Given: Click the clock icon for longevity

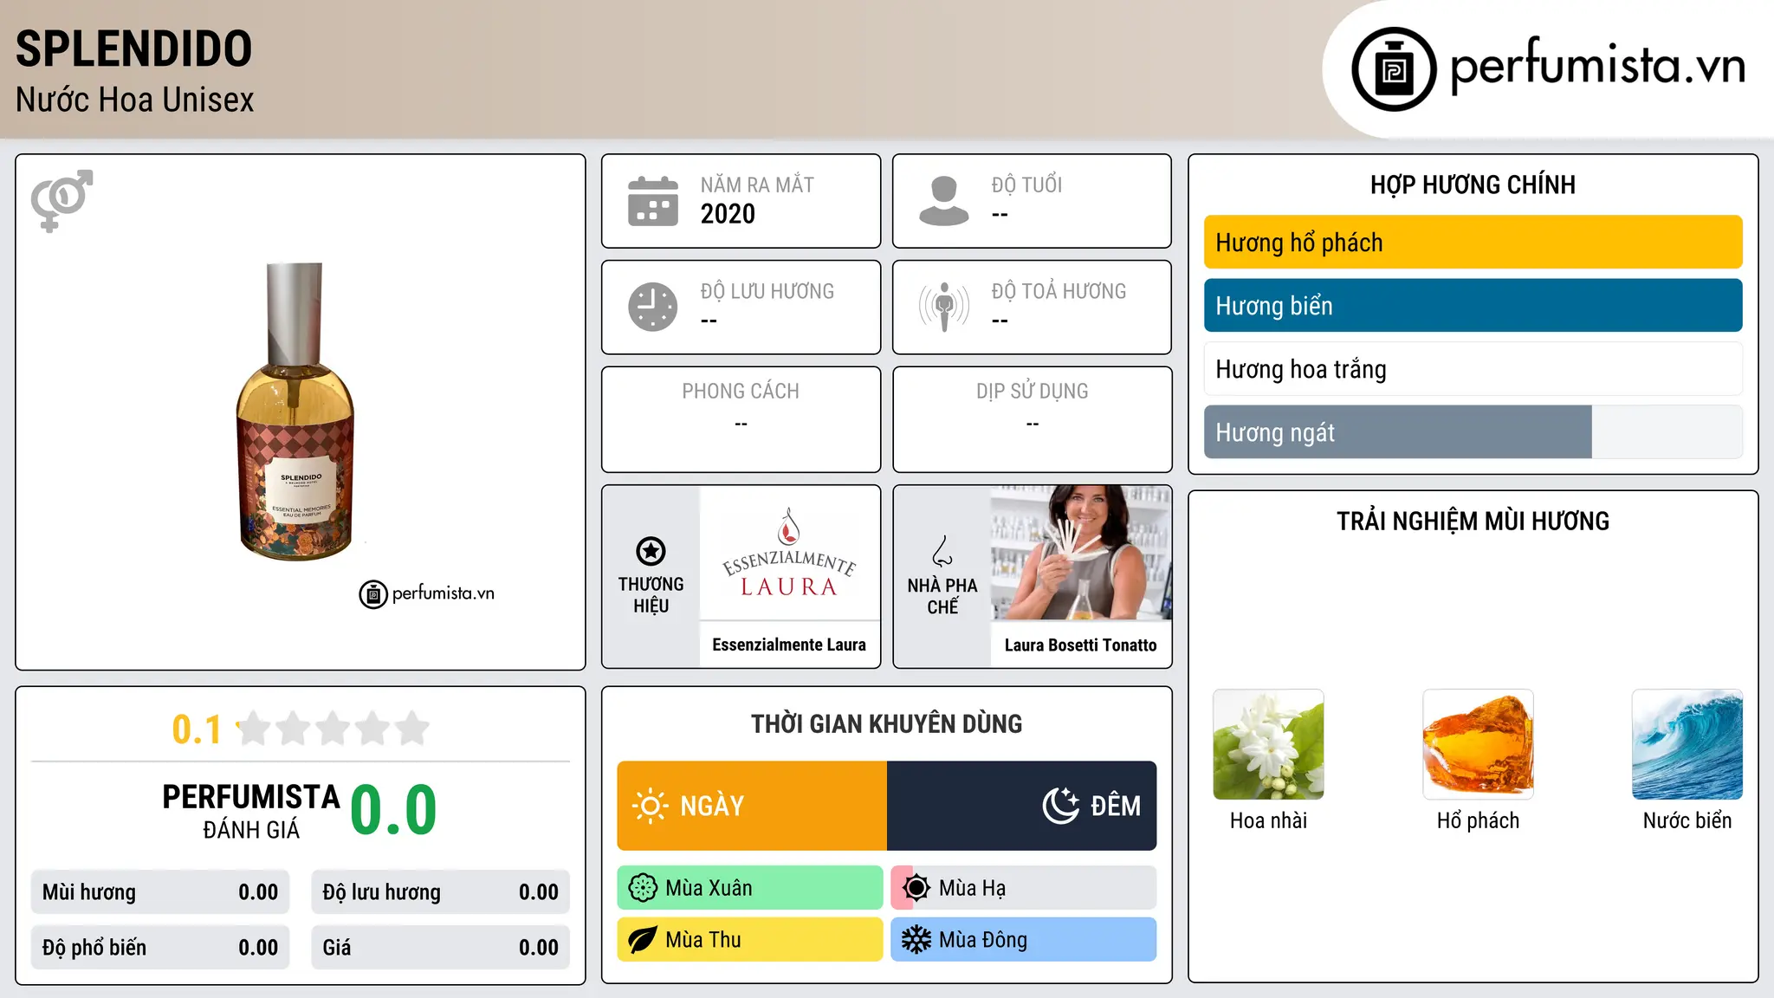Looking at the screenshot, I should (653, 307).
